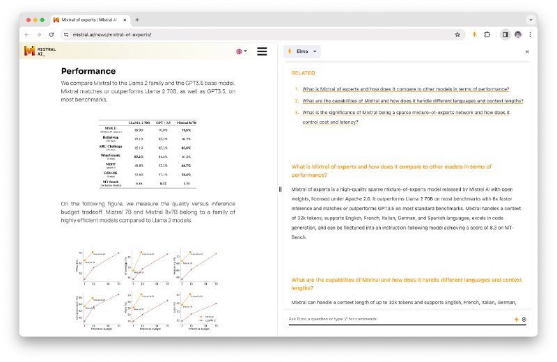Toggle the Chrome side panel button

coord(505,34)
